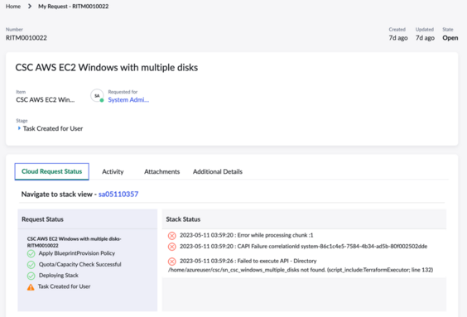Screen dimensions: 467x317
Task: Click the breadcrumb chevron separator after Home
Action: tap(30, 7)
